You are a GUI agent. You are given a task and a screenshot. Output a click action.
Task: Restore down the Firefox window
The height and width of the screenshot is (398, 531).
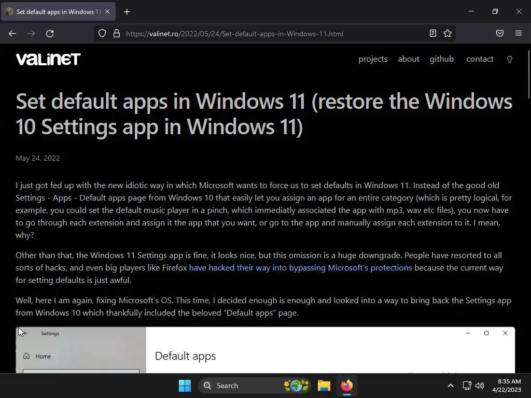point(495,11)
